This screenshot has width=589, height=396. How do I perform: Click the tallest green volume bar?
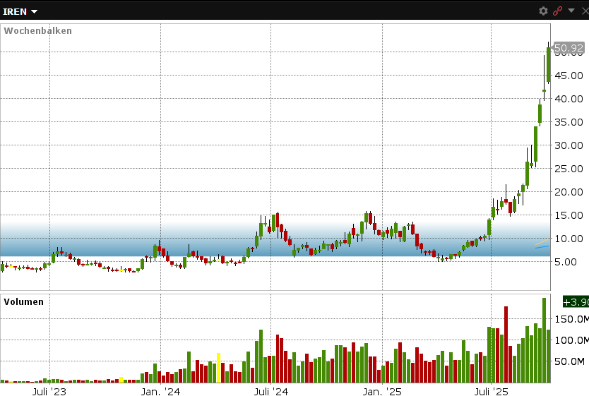point(544,340)
